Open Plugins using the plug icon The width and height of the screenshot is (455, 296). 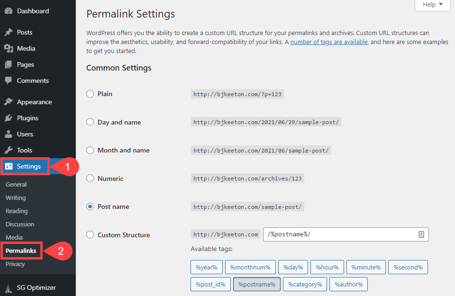(9, 117)
